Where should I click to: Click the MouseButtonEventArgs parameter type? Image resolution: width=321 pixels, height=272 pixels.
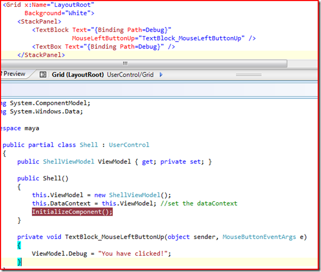(x=259, y=237)
